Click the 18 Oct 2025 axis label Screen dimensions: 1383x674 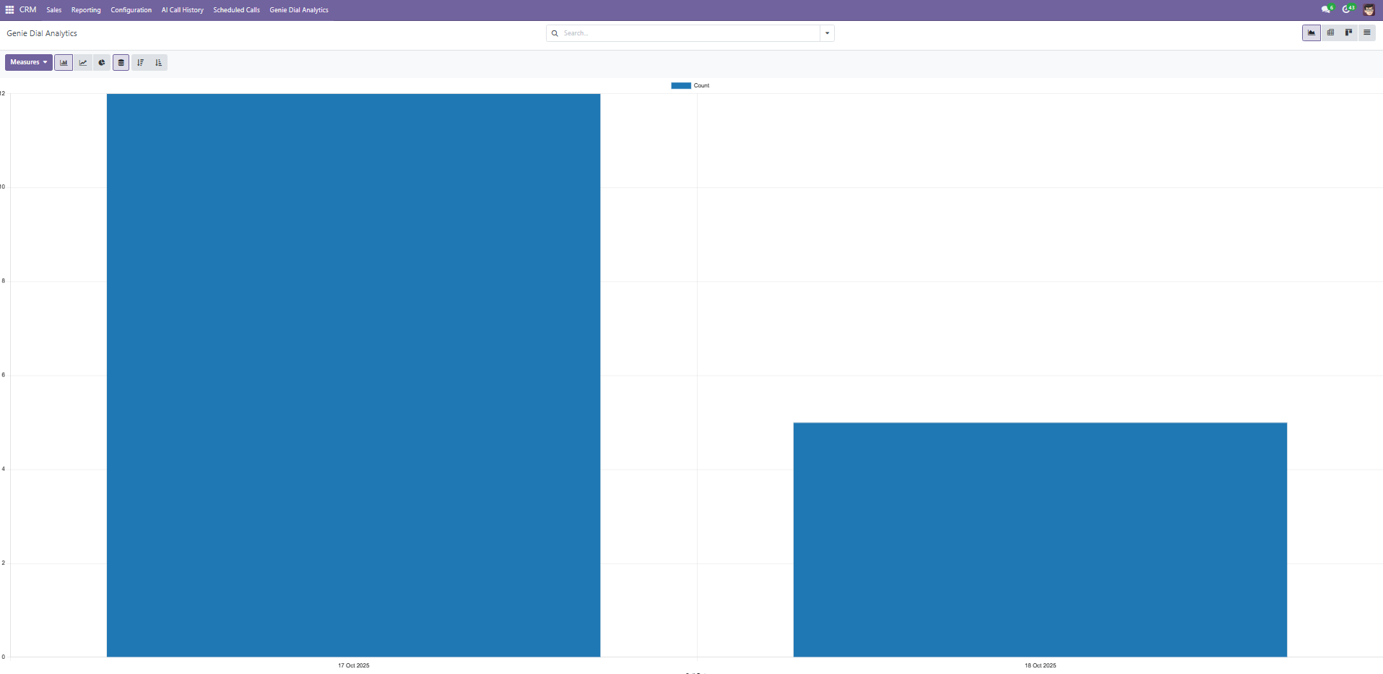1040,665
